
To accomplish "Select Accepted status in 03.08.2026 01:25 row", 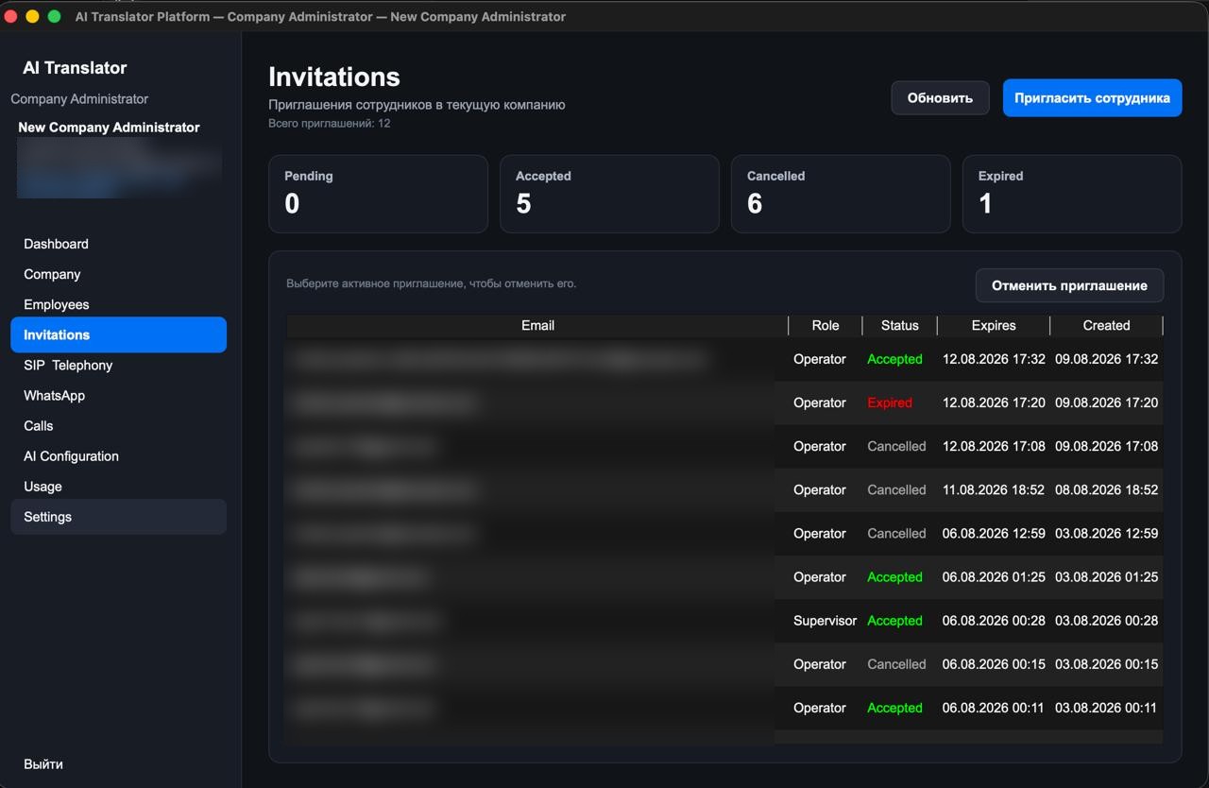I will [x=894, y=577].
